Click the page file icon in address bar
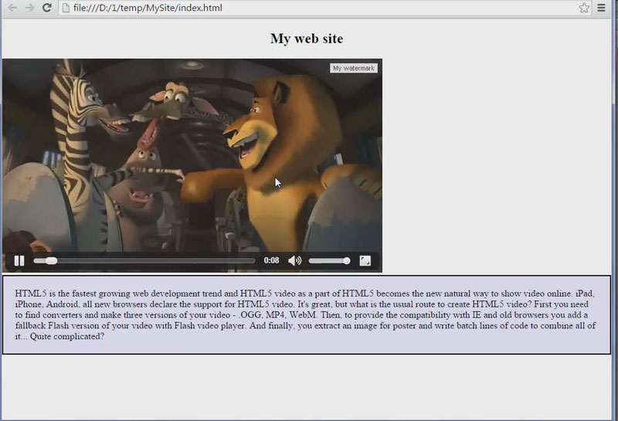618x421 pixels. (x=66, y=8)
